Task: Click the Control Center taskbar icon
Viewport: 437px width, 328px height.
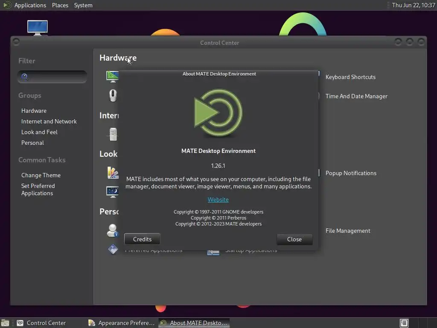Action: tap(20, 323)
